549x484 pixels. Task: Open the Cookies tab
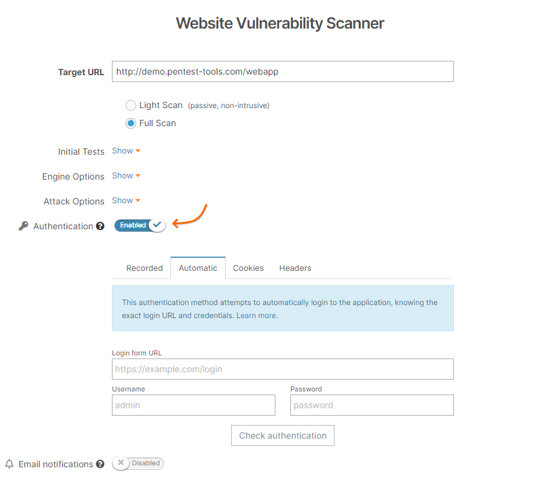point(248,268)
